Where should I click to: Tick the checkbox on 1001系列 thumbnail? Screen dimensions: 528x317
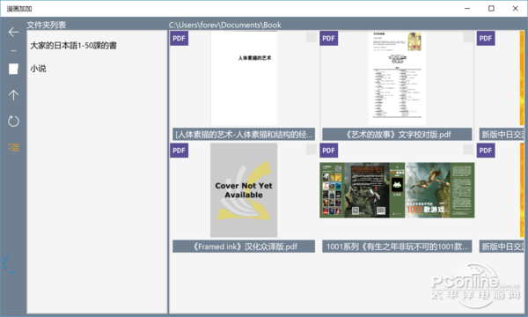tap(468, 149)
